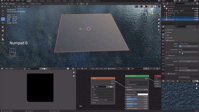Open image folder icon in Bake node
This screenshot has height=112, width=199.
pyautogui.click(x=111, y=86)
